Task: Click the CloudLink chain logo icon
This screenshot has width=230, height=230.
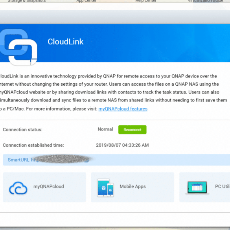Action: [18, 47]
